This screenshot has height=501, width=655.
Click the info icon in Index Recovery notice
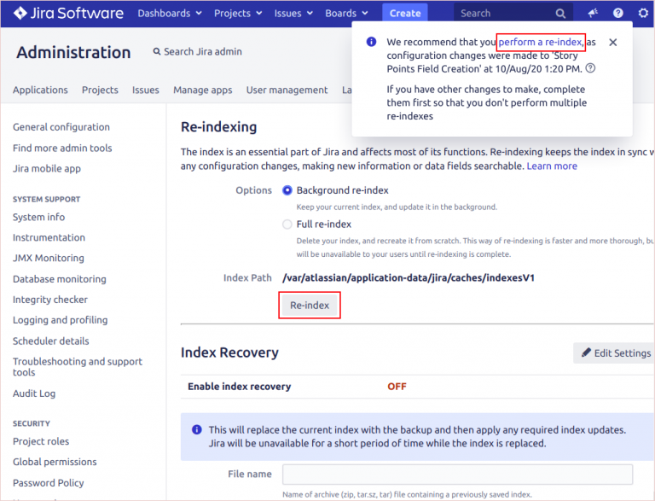(x=196, y=429)
